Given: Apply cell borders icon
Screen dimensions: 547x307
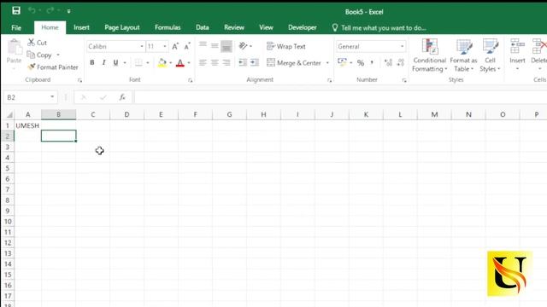Looking at the screenshot, I should click(138, 62).
